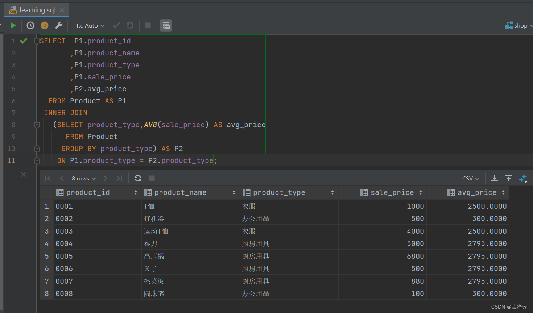533x313 pixels.
Task: Open 8 rows page size dropdown
Action: [84, 179]
